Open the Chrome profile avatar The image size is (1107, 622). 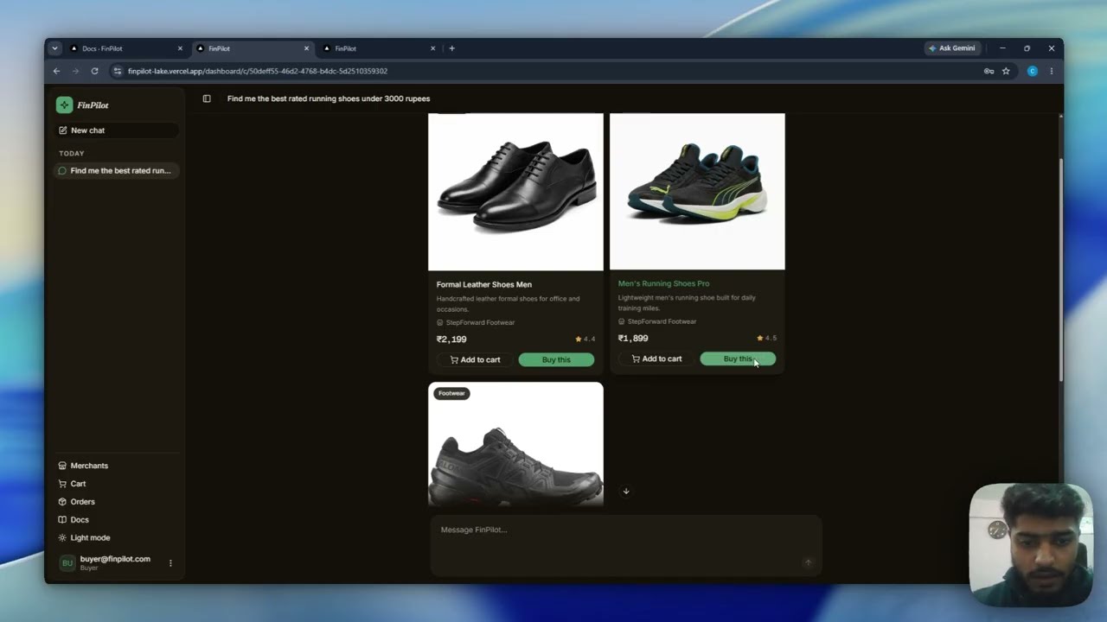(x=1032, y=71)
